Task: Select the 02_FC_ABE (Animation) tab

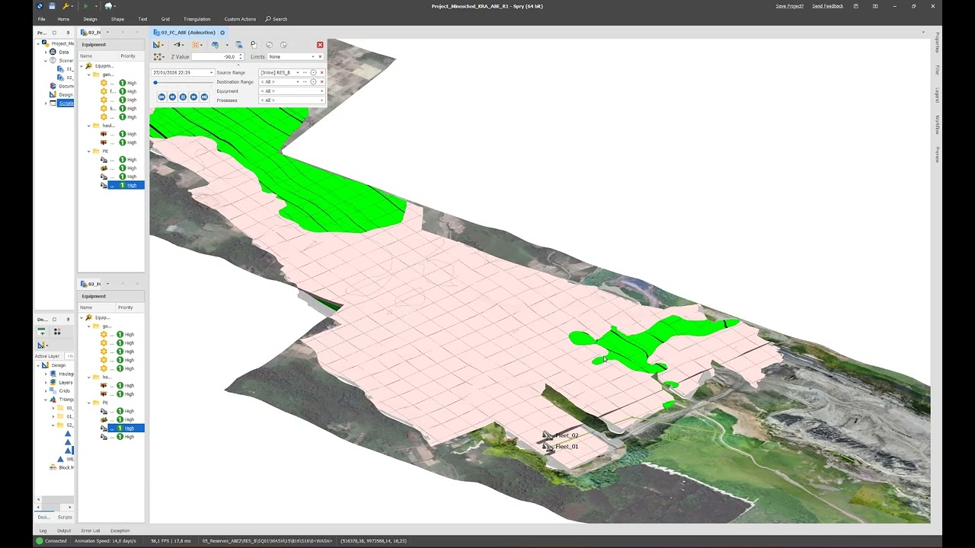Action: click(x=187, y=33)
